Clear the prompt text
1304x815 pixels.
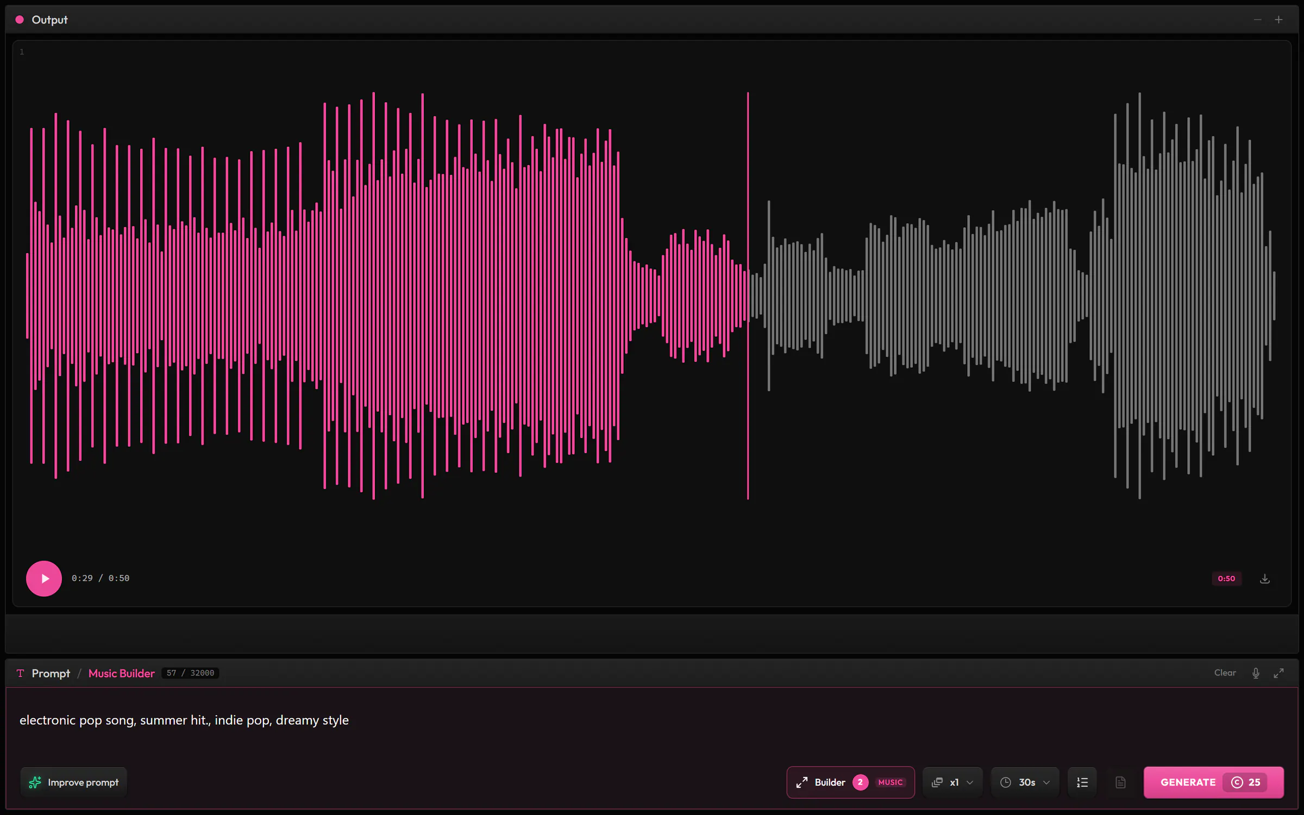tap(1225, 673)
